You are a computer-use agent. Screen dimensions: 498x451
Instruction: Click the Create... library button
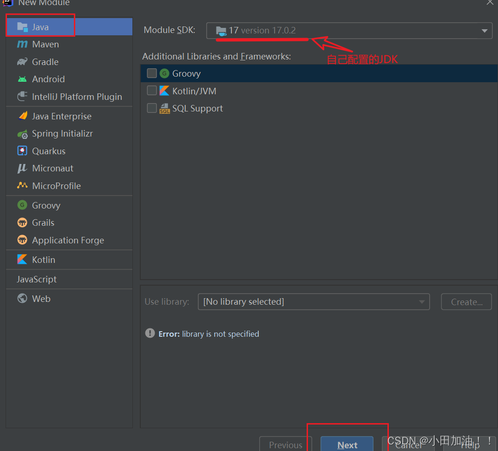(x=466, y=302)
